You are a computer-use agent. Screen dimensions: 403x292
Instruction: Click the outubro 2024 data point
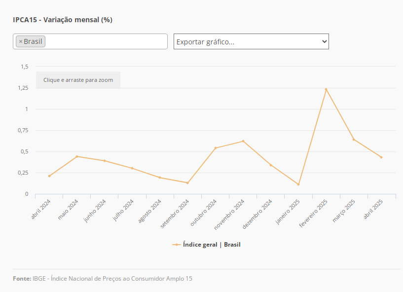pos(216,148)
